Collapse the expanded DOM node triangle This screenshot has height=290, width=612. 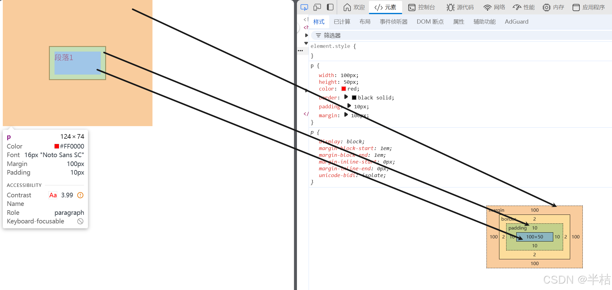[306, 43]
